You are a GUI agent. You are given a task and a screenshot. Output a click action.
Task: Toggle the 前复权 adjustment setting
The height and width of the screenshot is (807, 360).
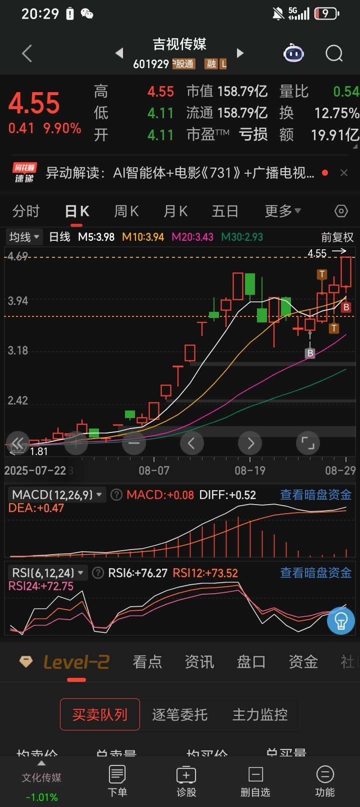(x=337, y=237)
